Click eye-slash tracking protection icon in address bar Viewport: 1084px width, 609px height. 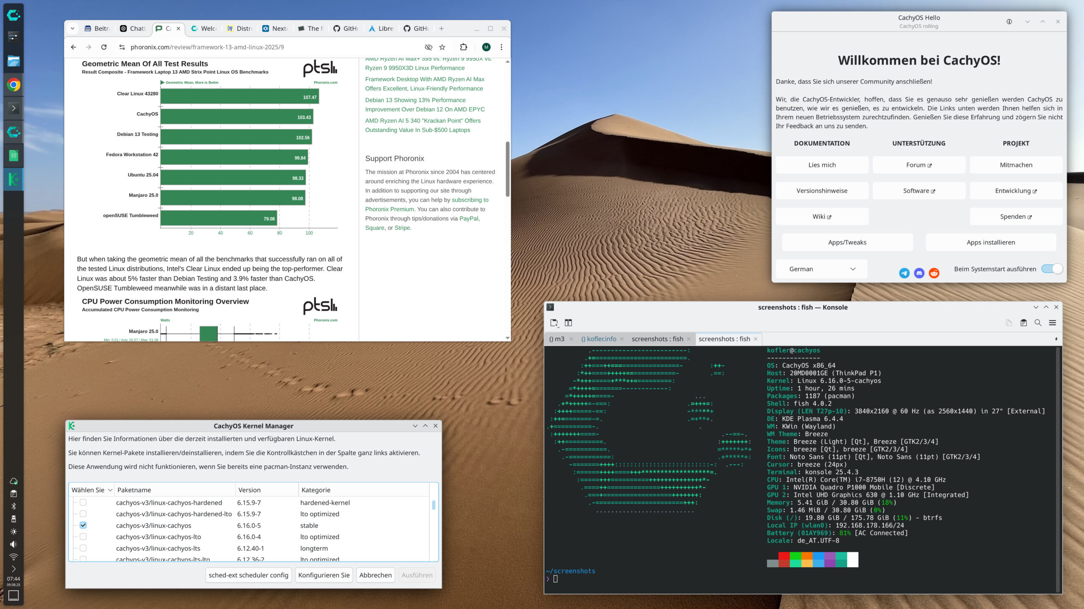click(429, 47)
